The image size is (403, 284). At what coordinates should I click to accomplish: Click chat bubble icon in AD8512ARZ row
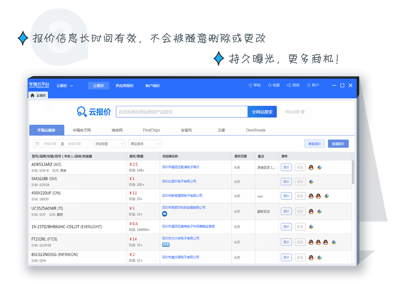pyautogui.click(x=320, y=167)
